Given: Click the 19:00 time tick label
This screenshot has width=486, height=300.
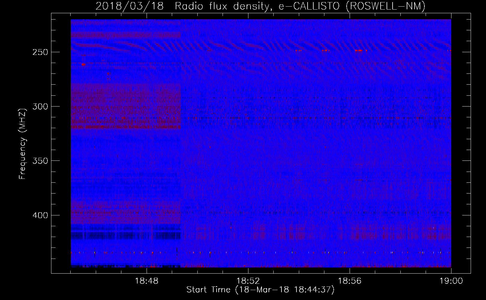Looking at the screenshot, I should click(x=451, y=281).
